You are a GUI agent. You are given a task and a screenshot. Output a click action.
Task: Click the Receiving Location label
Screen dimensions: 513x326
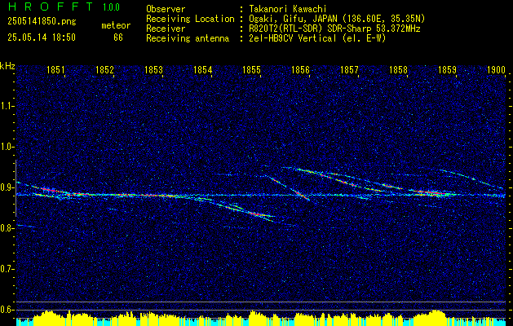tap(190, 19)
